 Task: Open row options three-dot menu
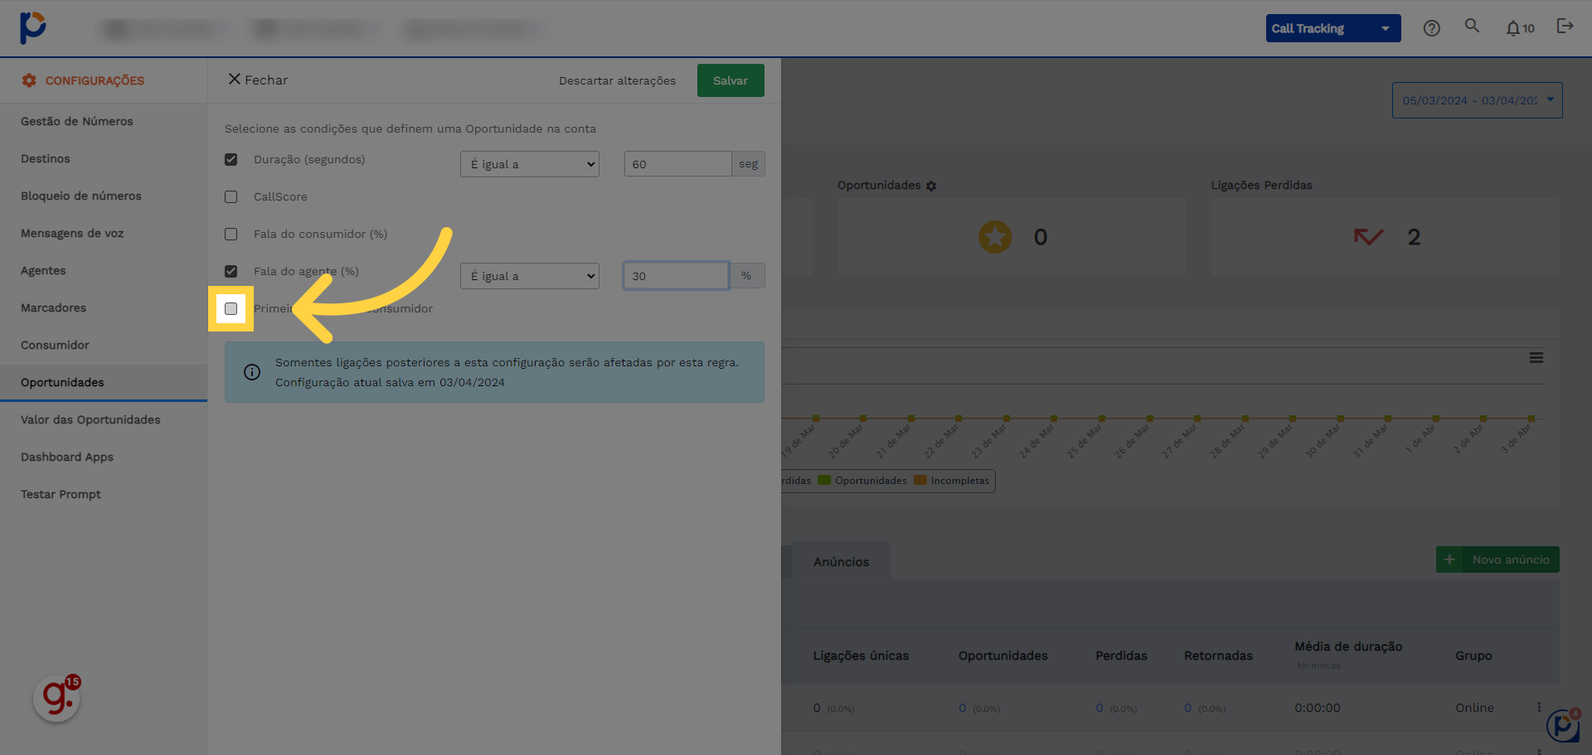(x=1539, y=708)
